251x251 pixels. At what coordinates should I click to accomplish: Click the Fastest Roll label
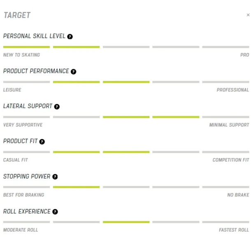(x=234, y=230)
